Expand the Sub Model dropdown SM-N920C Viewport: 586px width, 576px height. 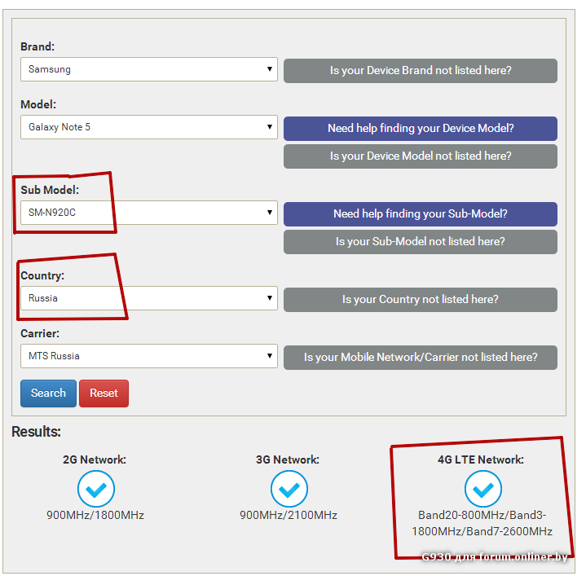(x=149, y=213)
